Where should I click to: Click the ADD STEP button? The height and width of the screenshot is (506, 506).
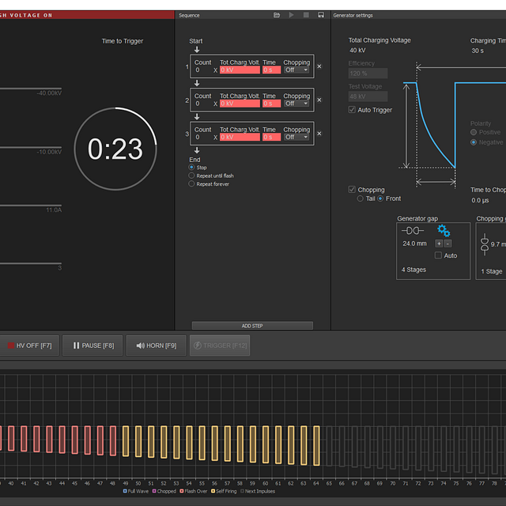click(x=252, y=326)
